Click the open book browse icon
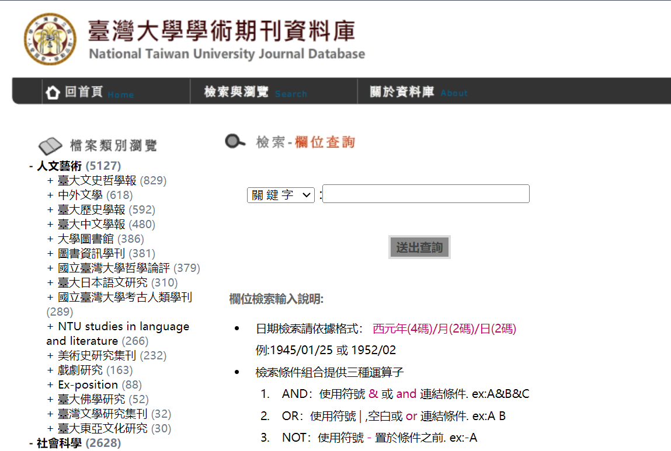This screenshot has height=451, width=671. click(x=50, y=146)
